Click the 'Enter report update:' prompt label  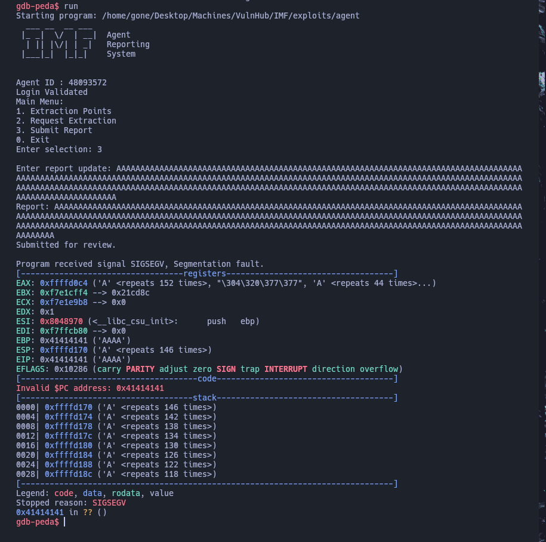click(64, 168)
